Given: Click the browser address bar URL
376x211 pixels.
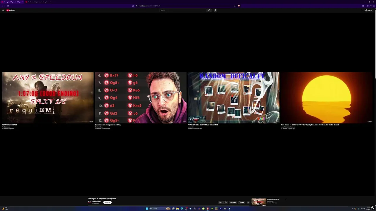Looking at the screenshot, I should [149, 6].
